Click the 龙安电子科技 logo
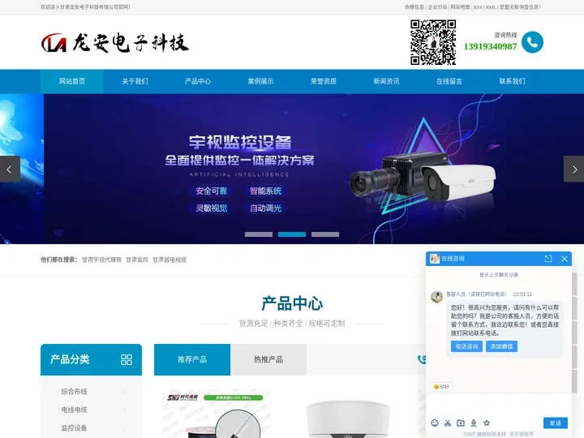 coord(114,42)
